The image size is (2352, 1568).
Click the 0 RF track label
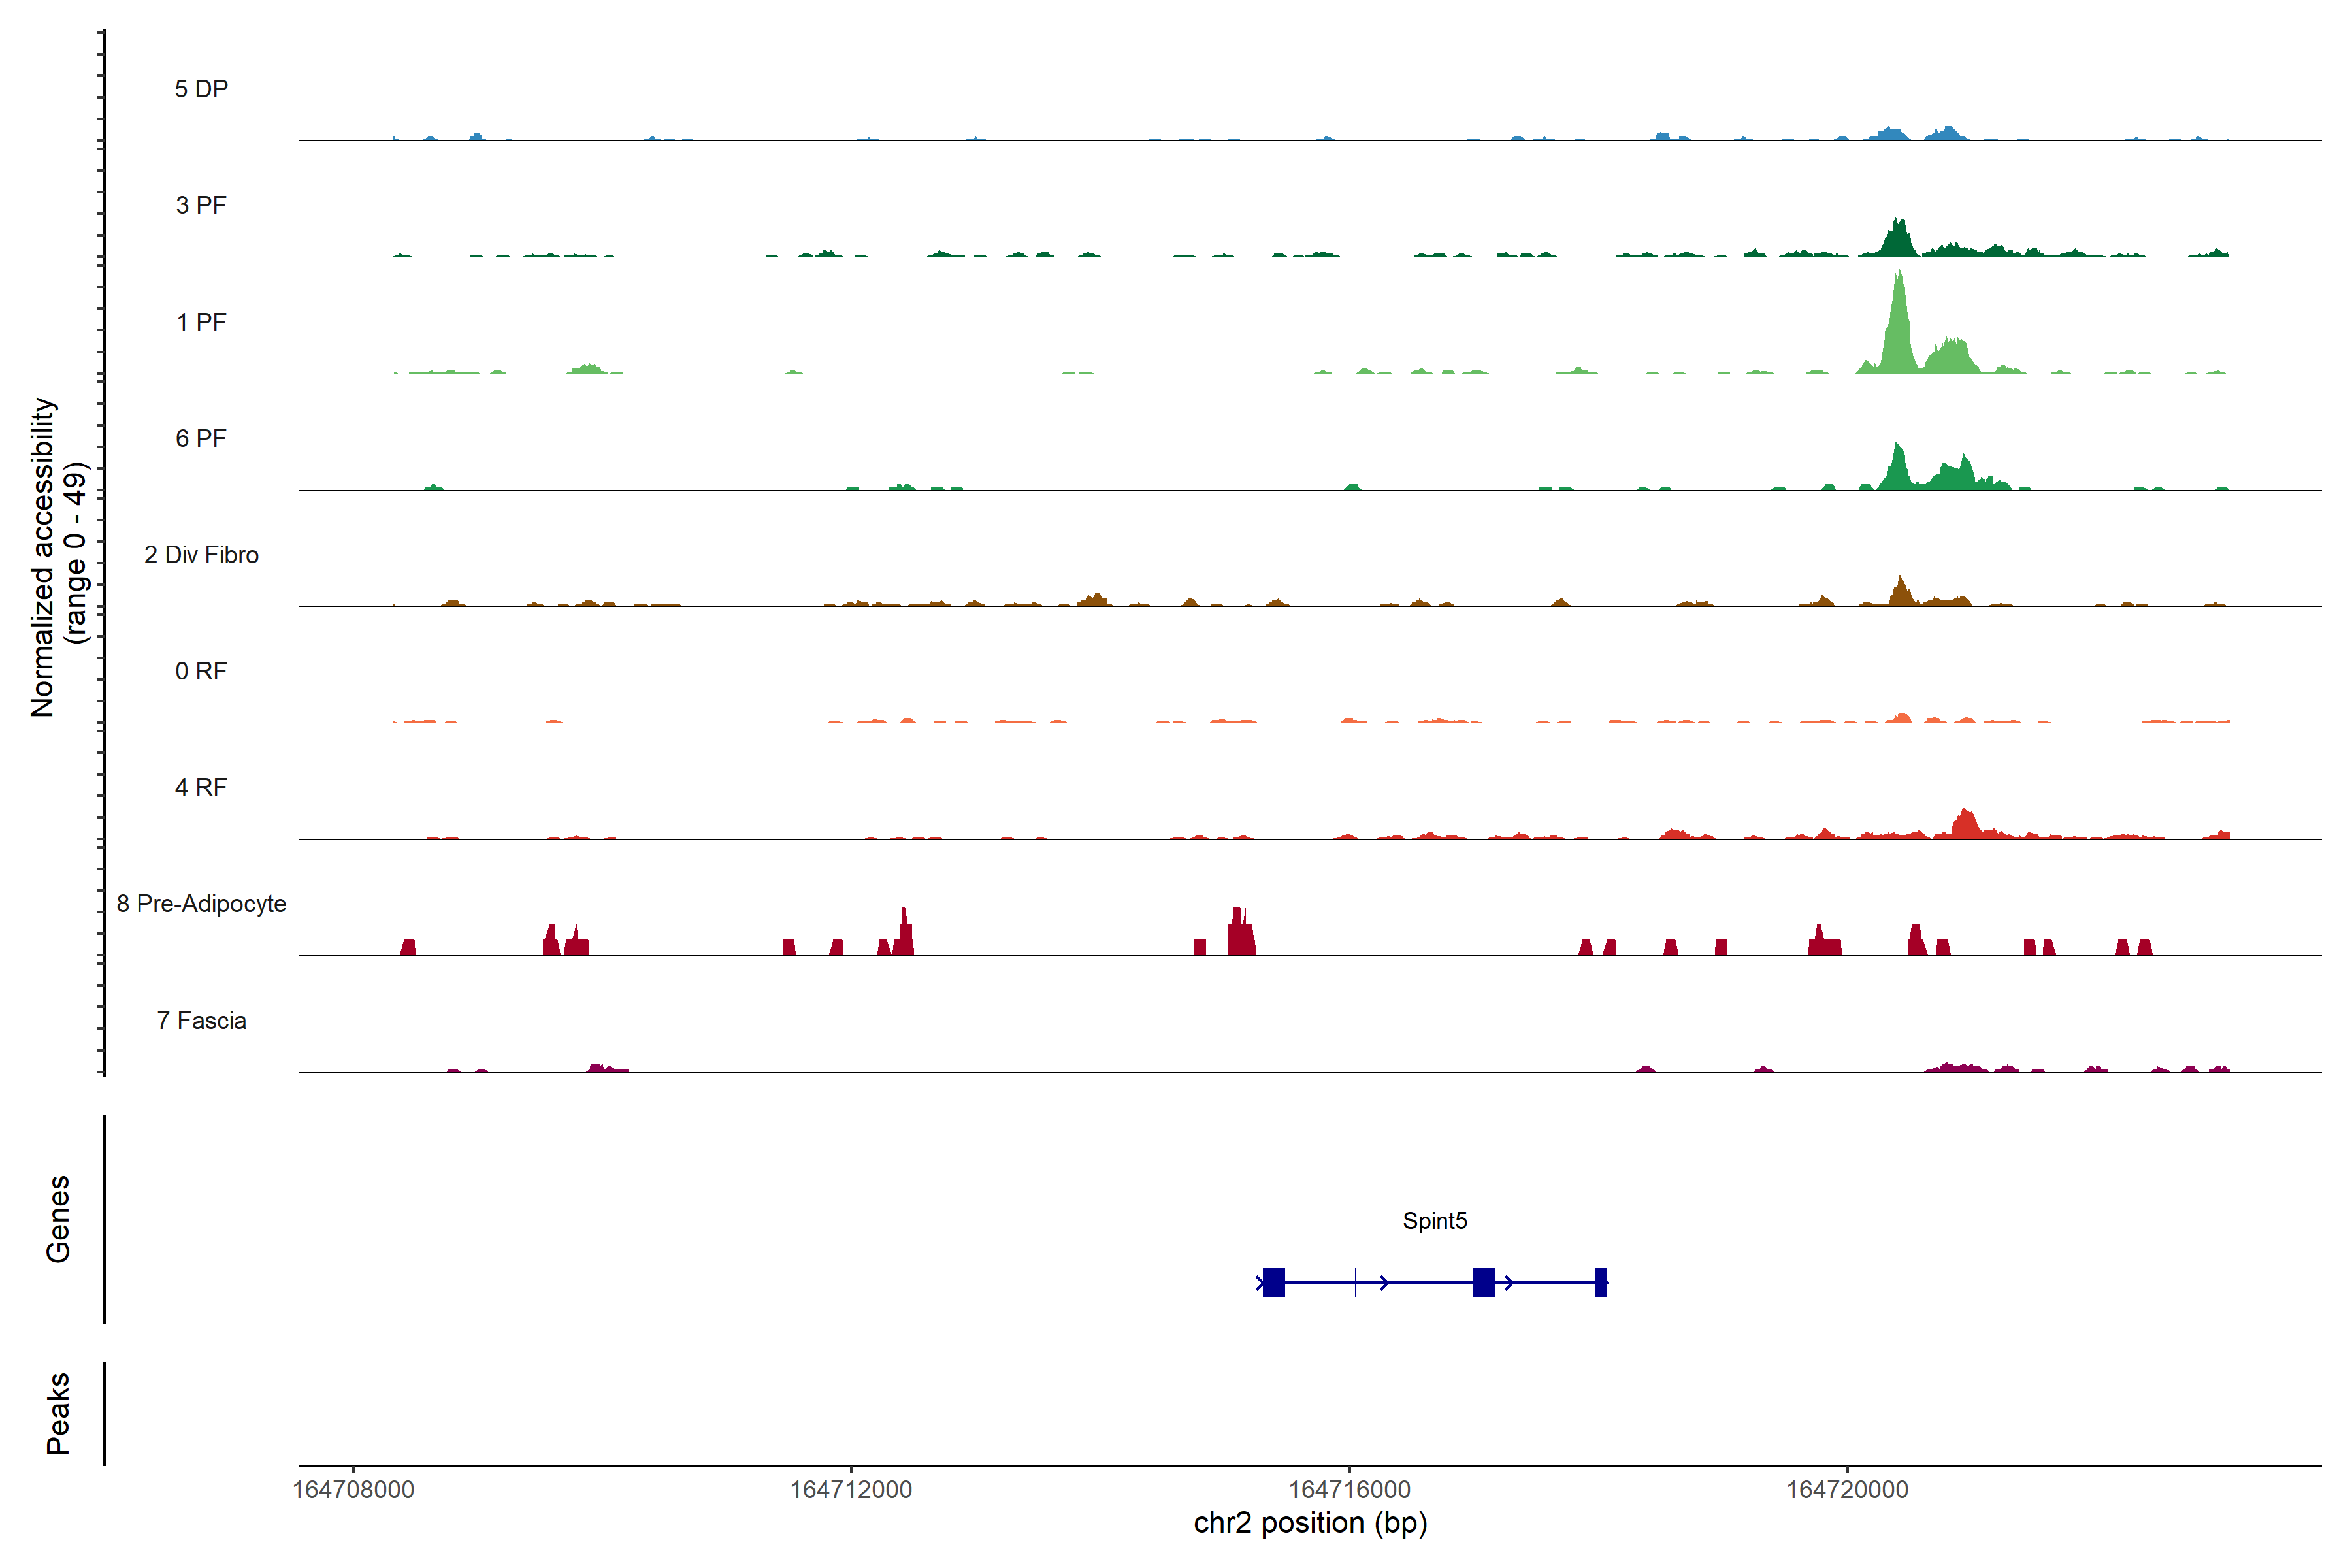coord(201,671)
